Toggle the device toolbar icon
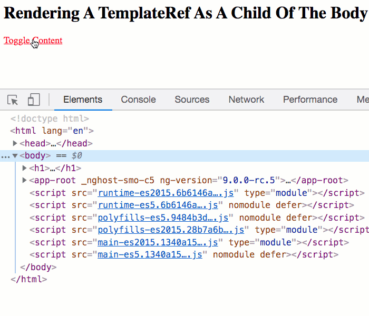The width and height of the screenshot is (369, 316). 34,100
